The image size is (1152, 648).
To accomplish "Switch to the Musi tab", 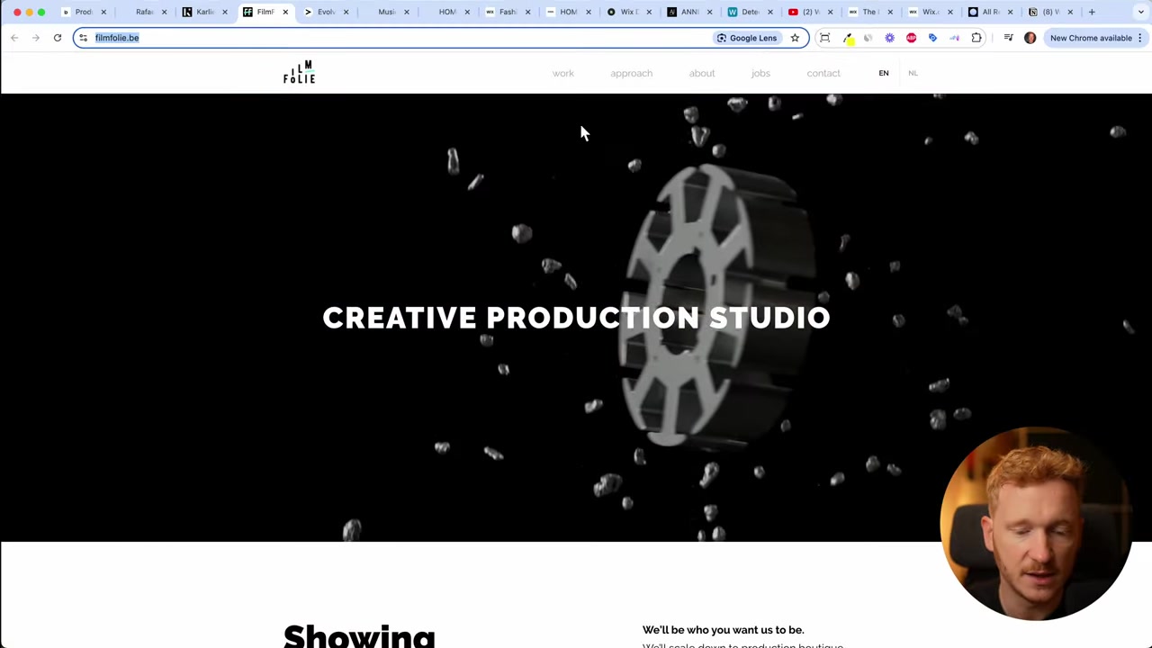I will (385, 12).
